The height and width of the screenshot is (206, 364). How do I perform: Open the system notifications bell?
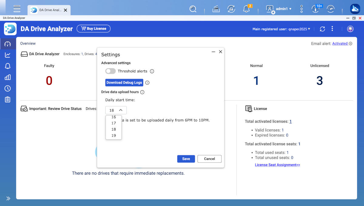tap(246, 9)
